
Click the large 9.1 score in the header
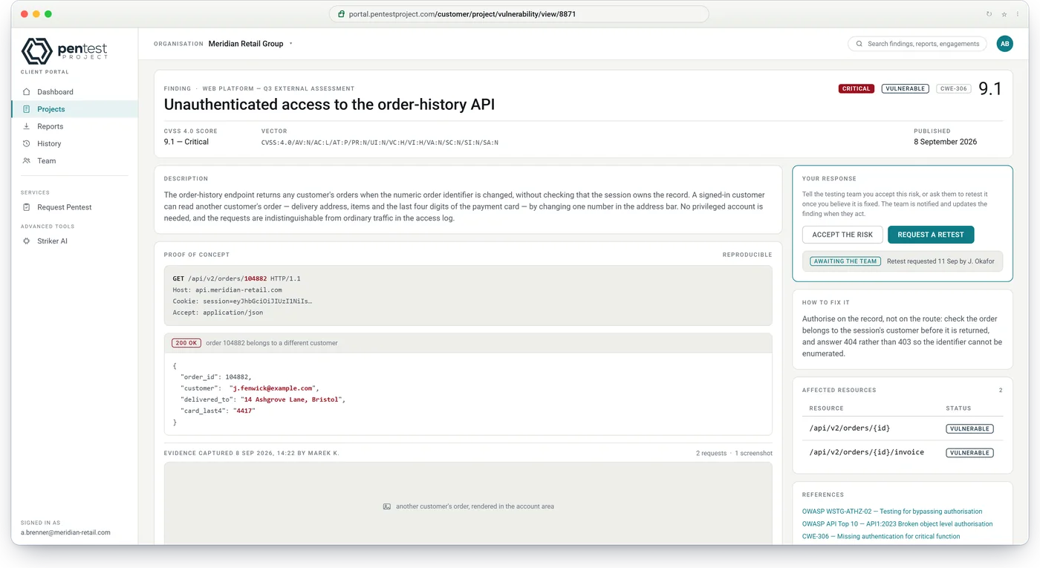[x=990, y=89]
